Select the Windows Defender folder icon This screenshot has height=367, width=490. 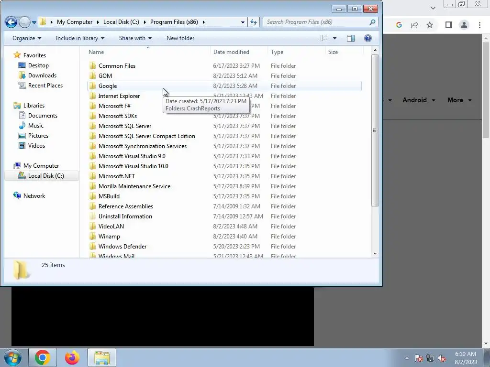pos(92,247)
